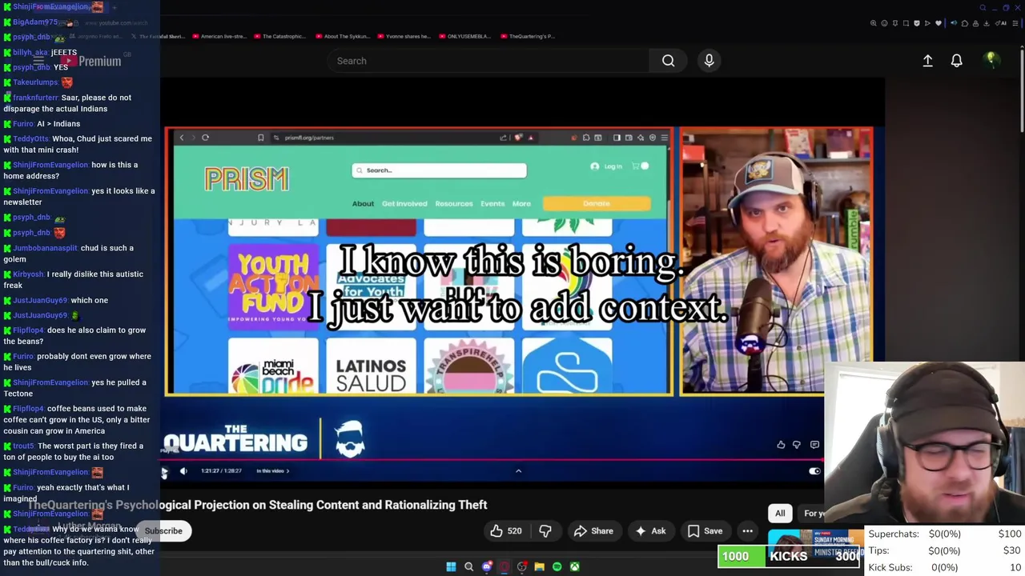This screenshot has width=1025, height=576.
Task: Click the Ask AI button
Action: click(650, 531)
